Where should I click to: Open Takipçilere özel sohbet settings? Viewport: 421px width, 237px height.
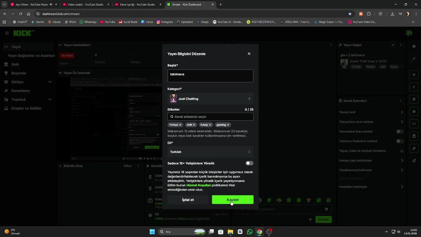[x=371, y=122]
